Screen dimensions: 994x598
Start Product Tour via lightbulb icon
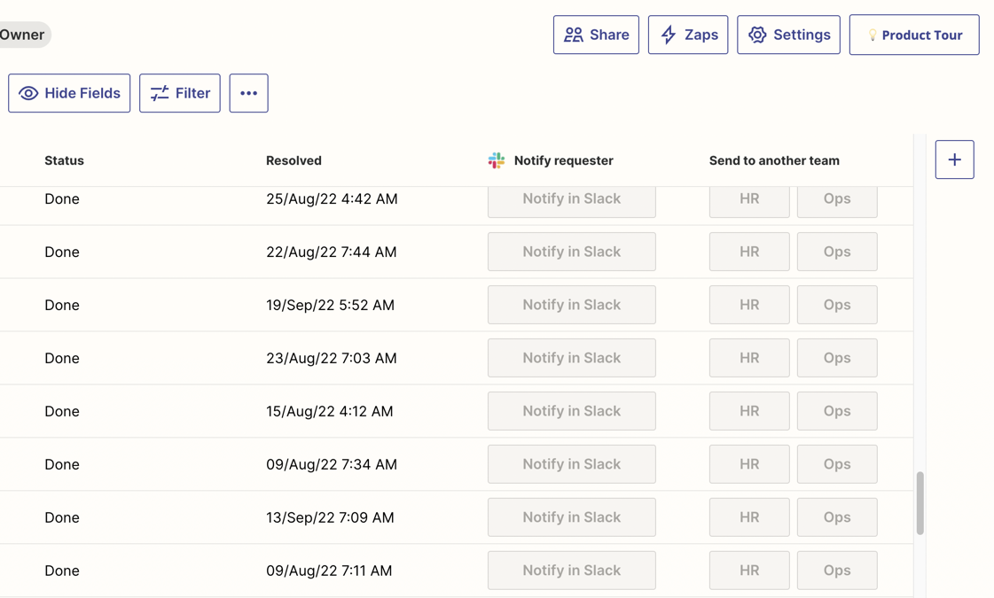click(873, 35)
